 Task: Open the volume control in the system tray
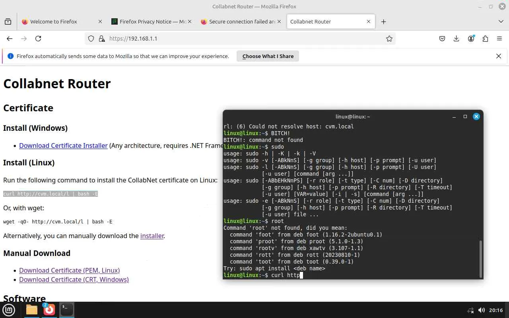(481, 310)
